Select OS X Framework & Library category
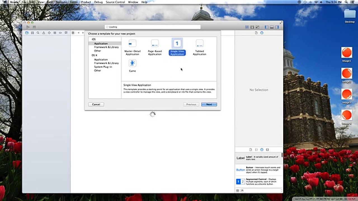Image resolution: width=358 pixels, height=201 pixels. (106, 63)
